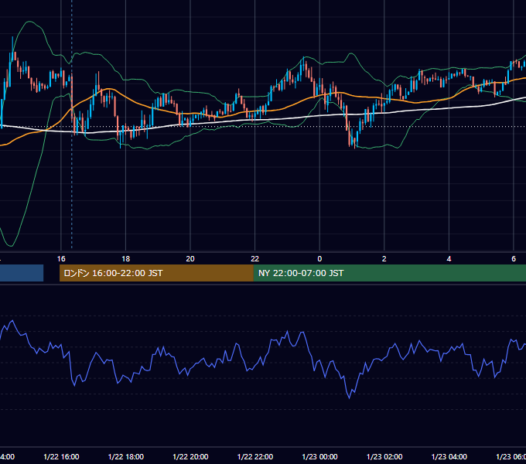This screenshot has height=464, width=526.
Task: Click the 1/23 02:00 time label
Action: (x=384, y=456)
